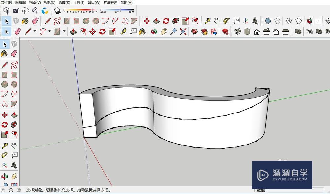Open the 文件(F) menu

7,2
